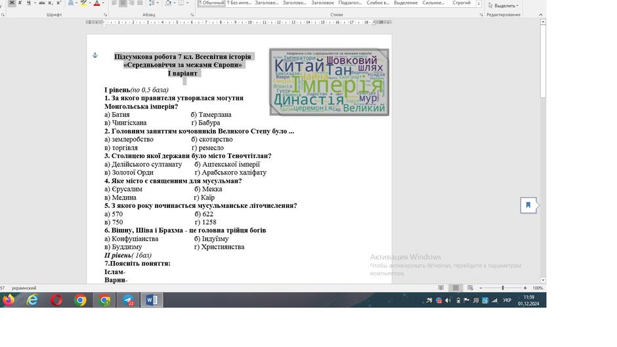Apply superscript formatting
Image resolution: width=617 pixels, height=347 pixels.
[58, 3]
